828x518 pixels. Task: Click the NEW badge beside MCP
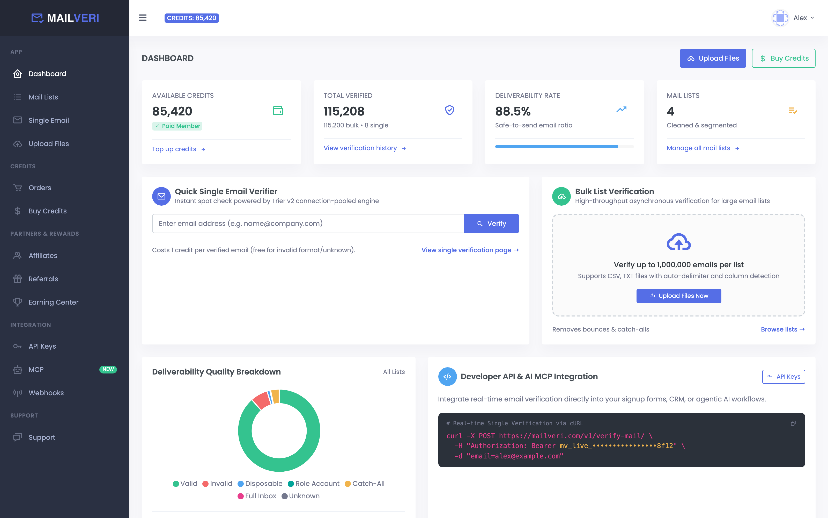click(x=108, y=369)
